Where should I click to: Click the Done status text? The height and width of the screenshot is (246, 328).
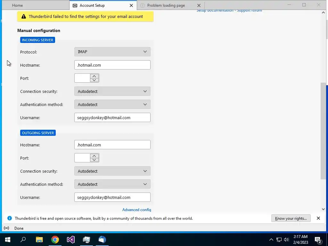[x=19, y=228]
